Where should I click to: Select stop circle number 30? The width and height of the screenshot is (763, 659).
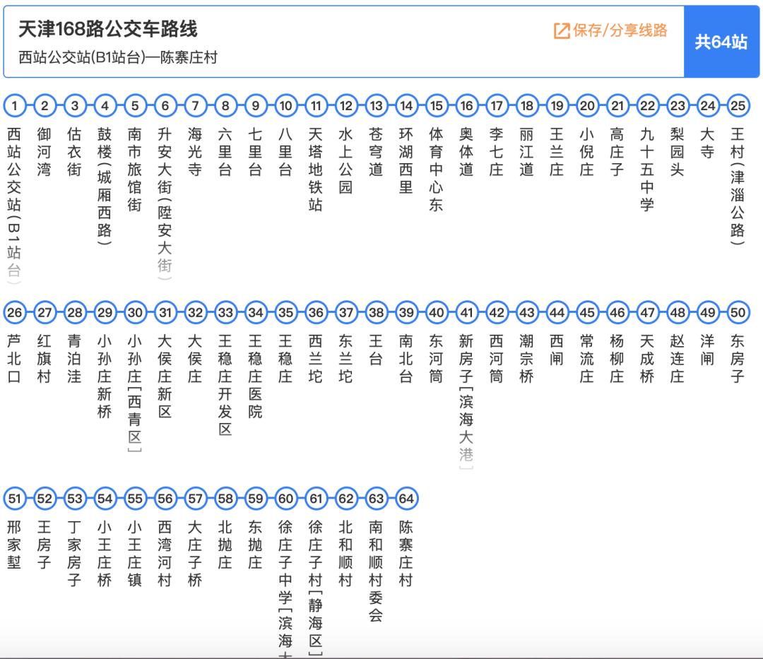135,312
